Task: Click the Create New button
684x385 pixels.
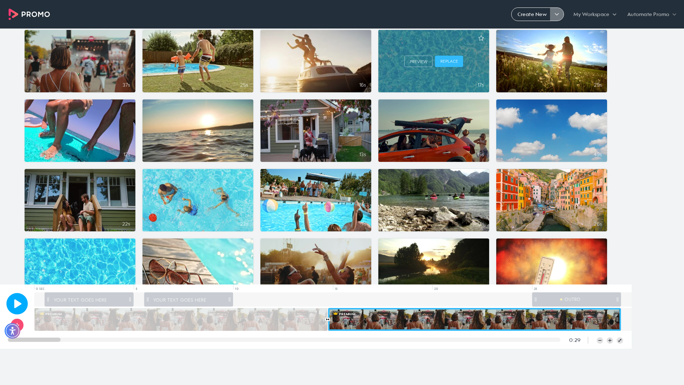Action: click(532, 14)
